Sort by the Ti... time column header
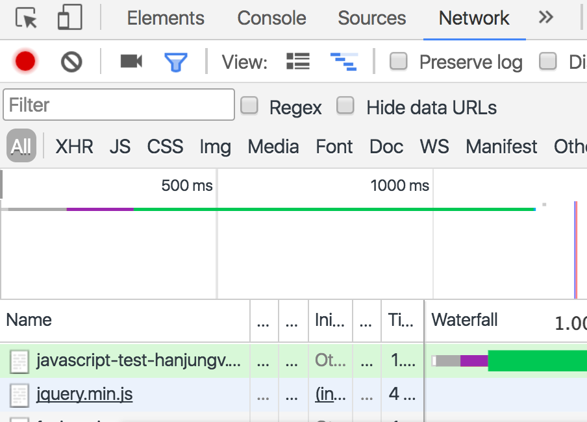The image size is (587, 422). 403,321
